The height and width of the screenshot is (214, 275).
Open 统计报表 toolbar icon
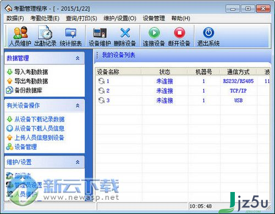[70, 33]
